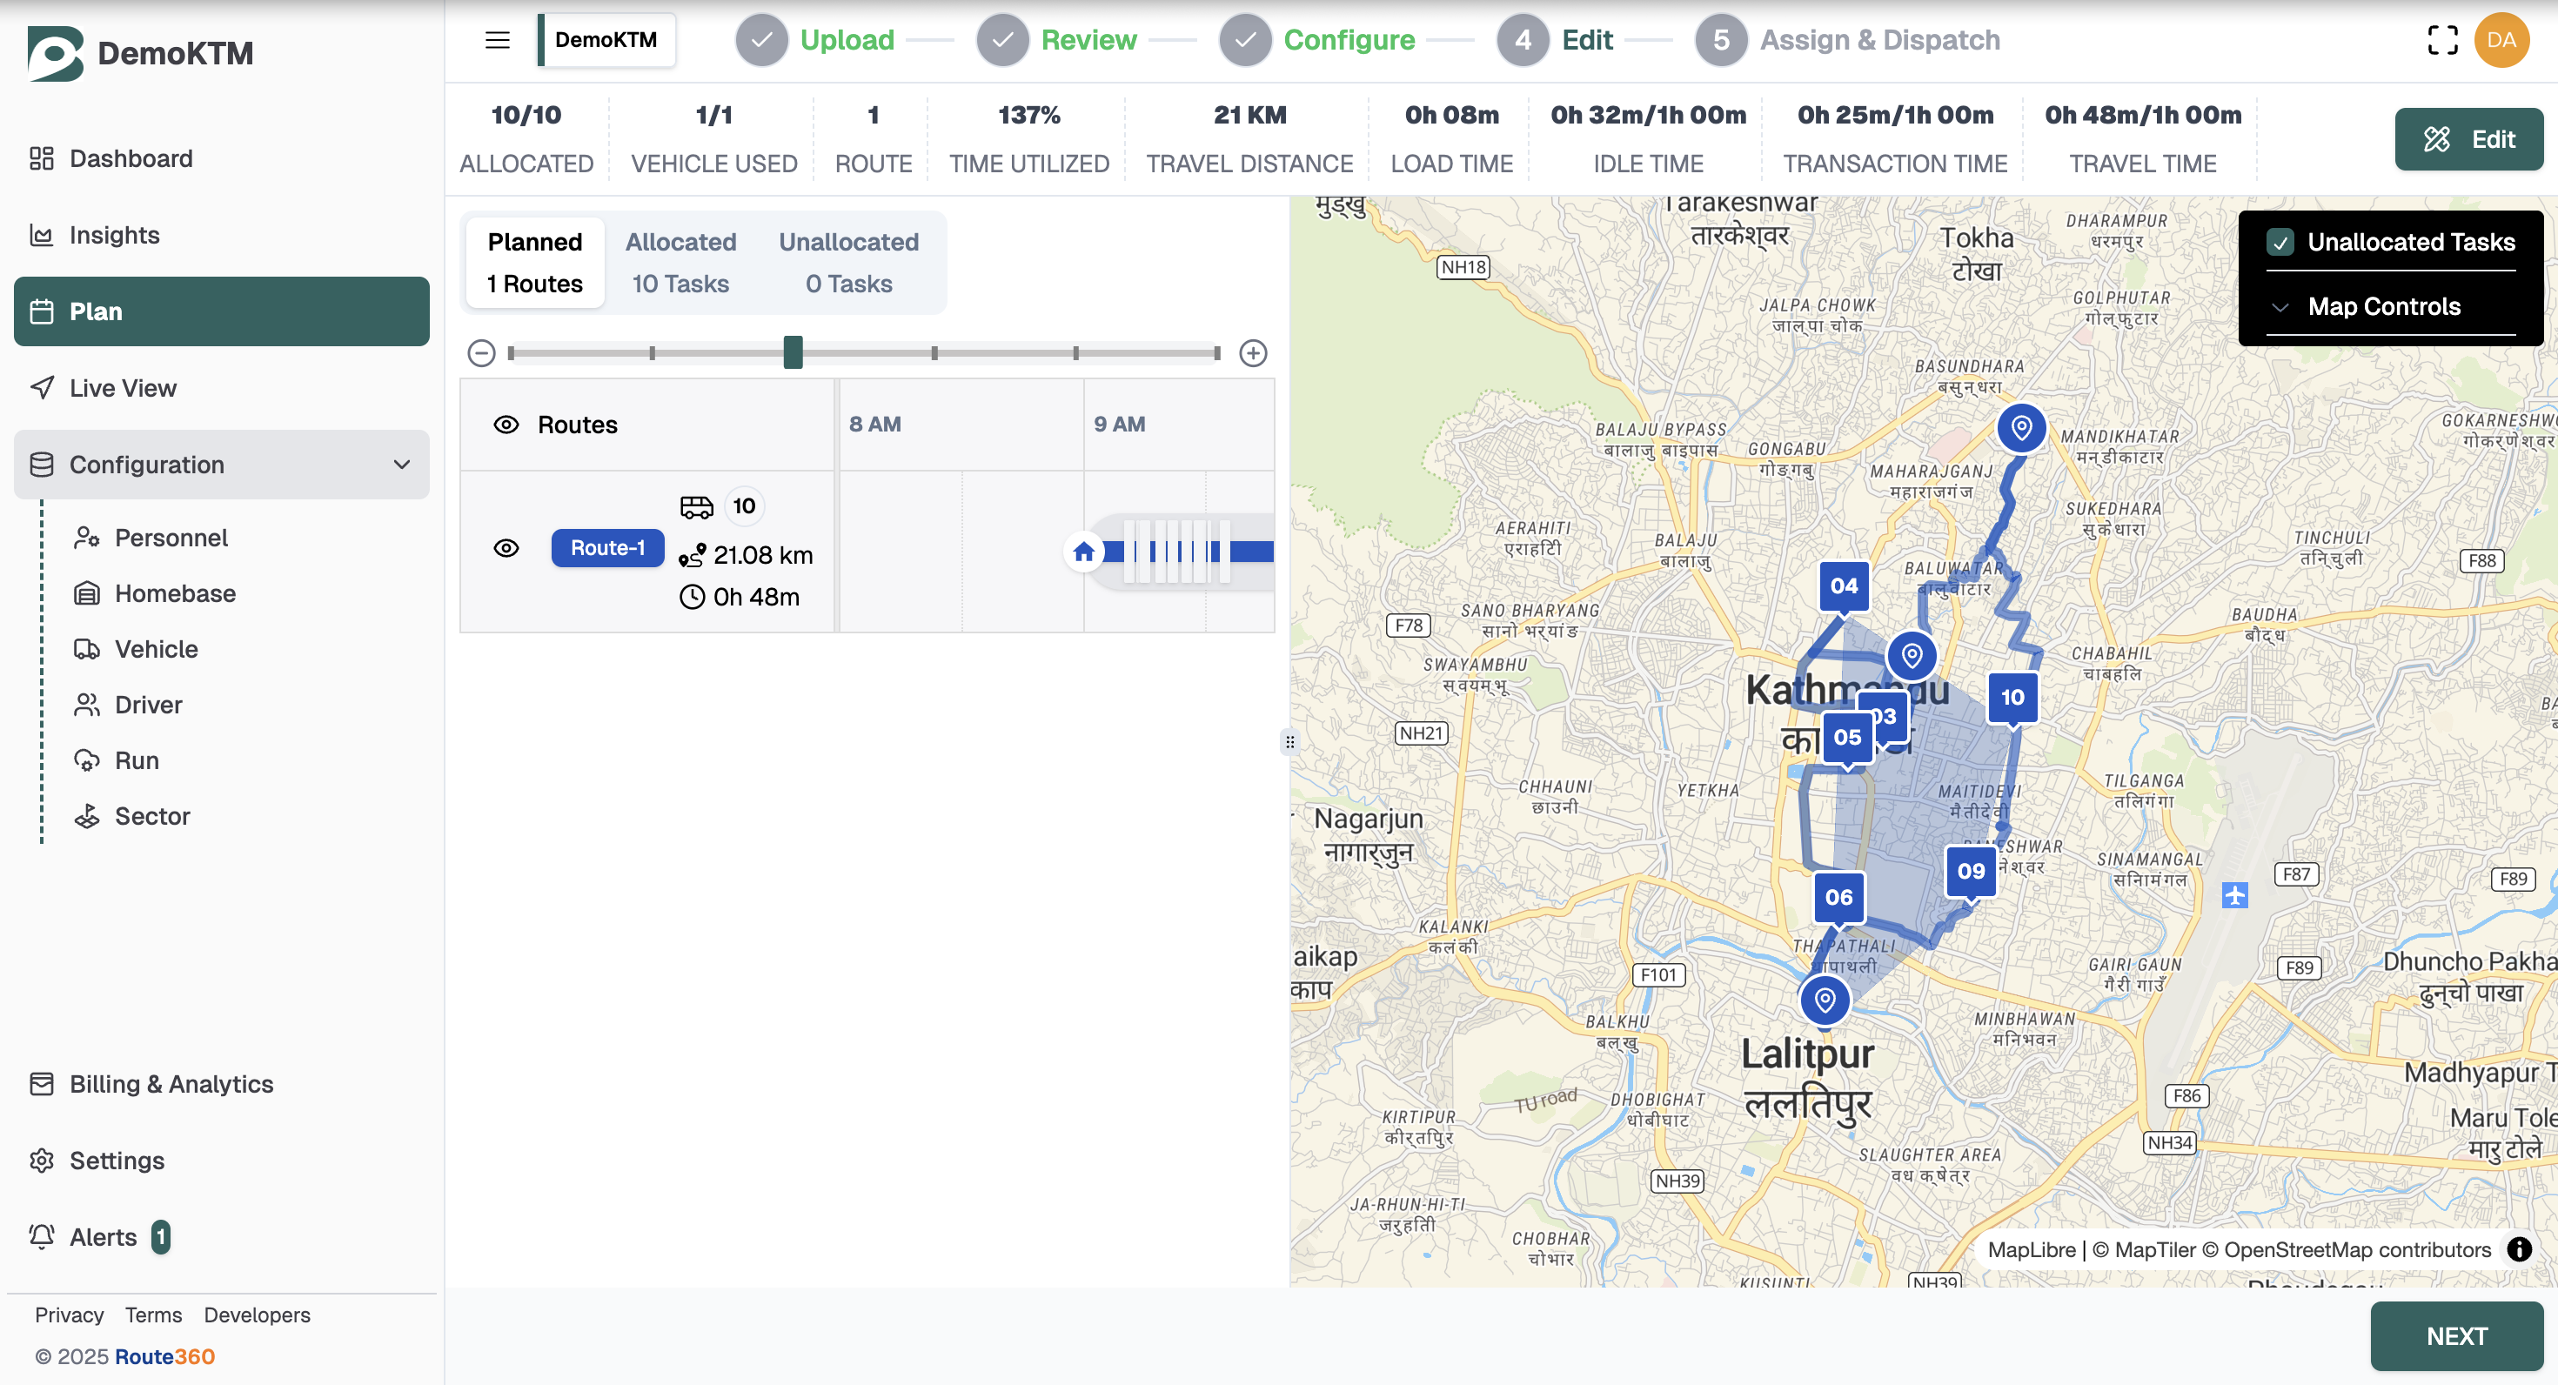Click the map attribution info icon

point(2519,1249)
